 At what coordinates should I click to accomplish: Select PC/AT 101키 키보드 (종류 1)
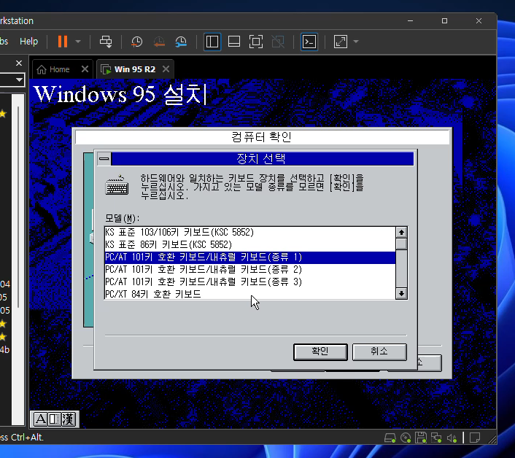250,257
